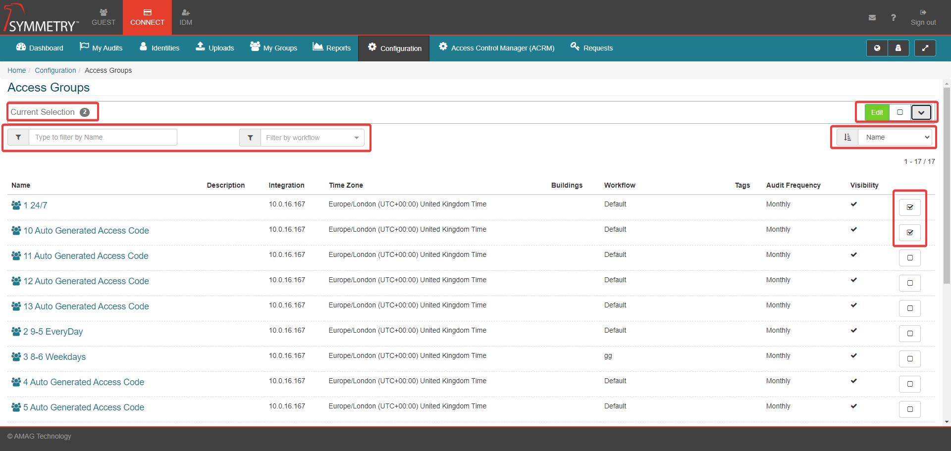Open the Requests menu
951x451 pixels.
pos(591,48)
